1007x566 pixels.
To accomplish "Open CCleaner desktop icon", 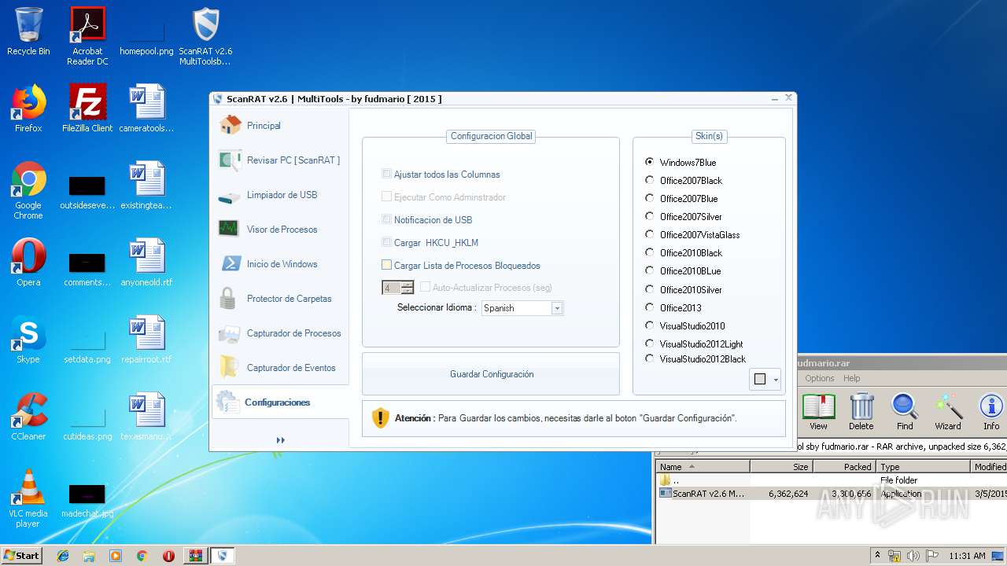I will [x=28, y=417].
